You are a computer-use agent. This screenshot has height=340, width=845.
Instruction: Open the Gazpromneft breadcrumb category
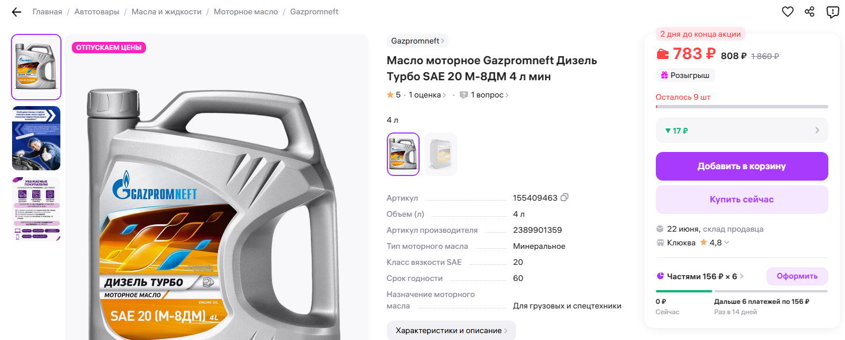tap(314, 12)
